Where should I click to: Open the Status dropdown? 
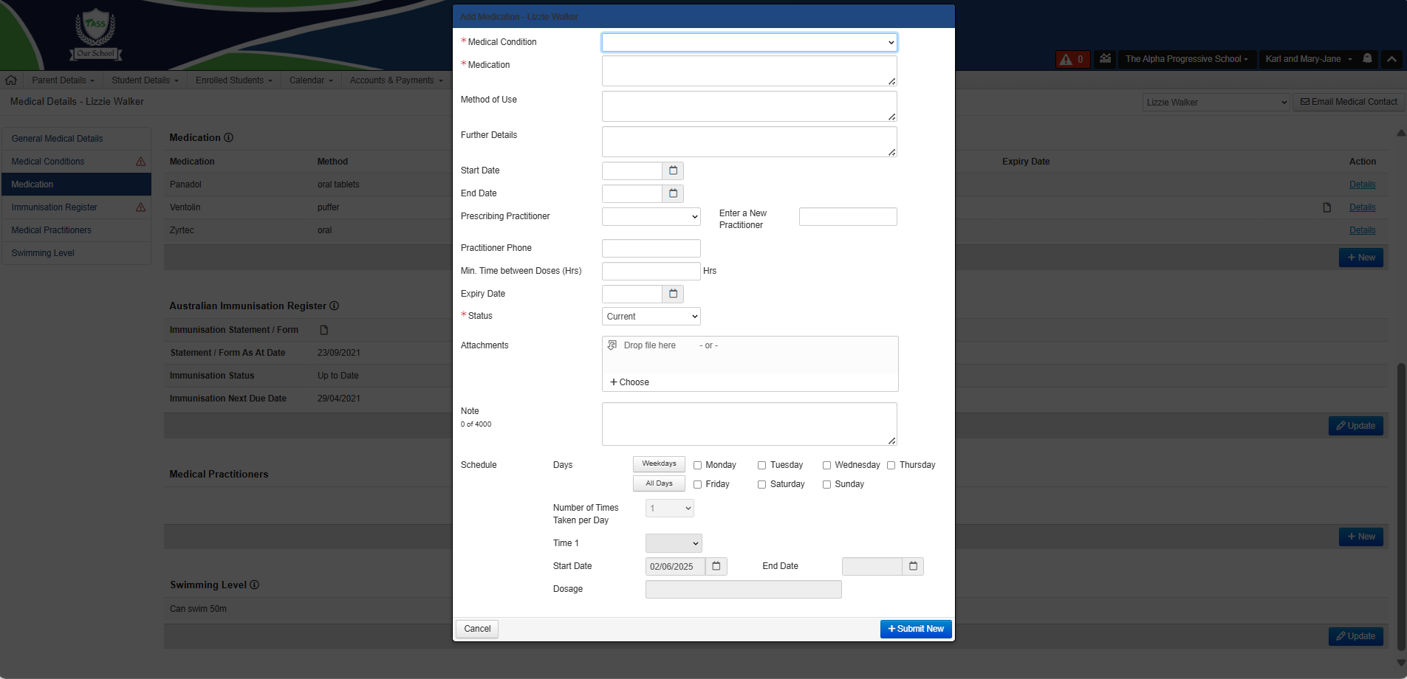pos(651,317)
